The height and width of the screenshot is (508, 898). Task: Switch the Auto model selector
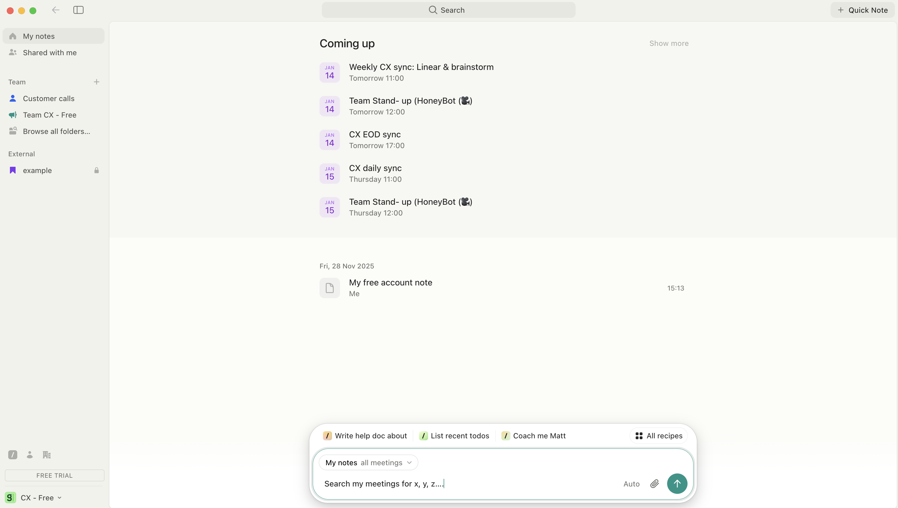click(631, 484)
